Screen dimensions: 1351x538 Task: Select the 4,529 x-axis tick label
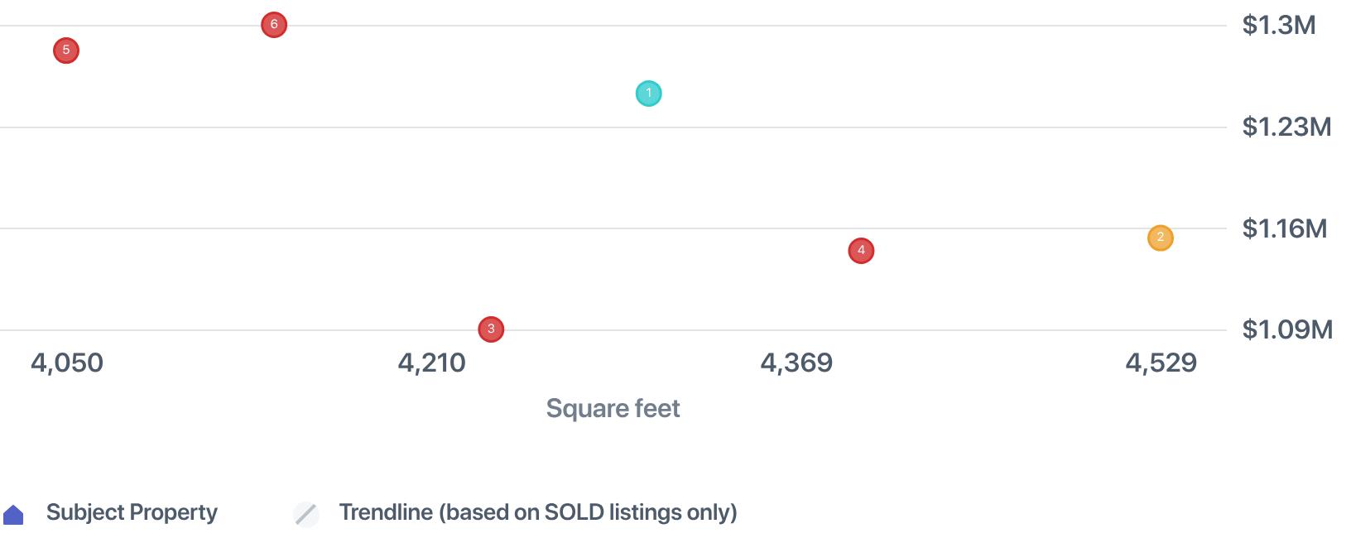click(x=1161, y=363)
